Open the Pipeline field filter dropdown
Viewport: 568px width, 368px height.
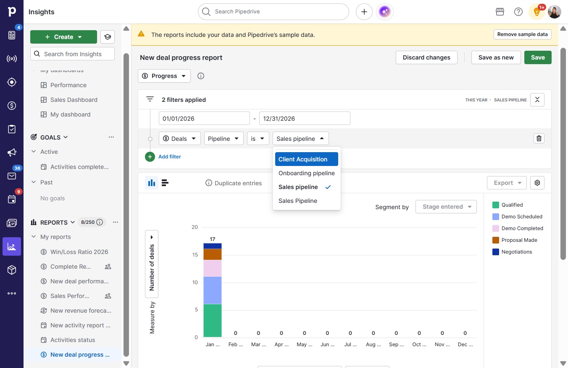tap(224, 139)
